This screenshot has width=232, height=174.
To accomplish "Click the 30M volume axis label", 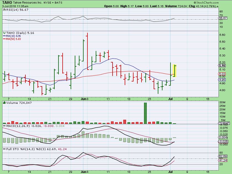I will coord(222,102).
